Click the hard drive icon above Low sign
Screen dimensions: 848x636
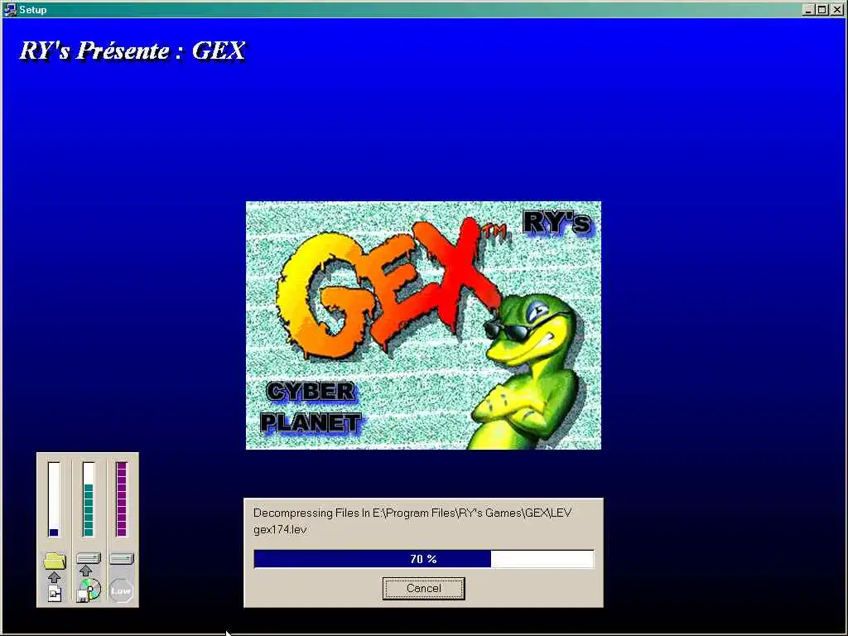pyautogui.click(x=122, y=559)
